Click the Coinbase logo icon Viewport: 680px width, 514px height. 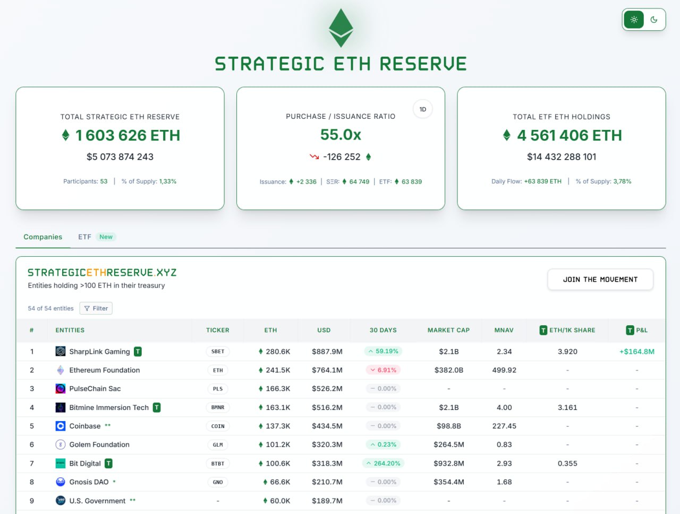[x=61, y=426]
